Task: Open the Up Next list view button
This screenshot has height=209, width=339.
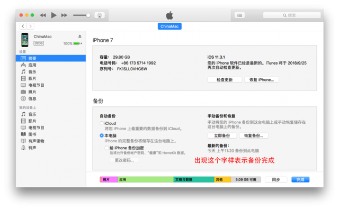Action: pyautogui.click(x=239, y=15)
